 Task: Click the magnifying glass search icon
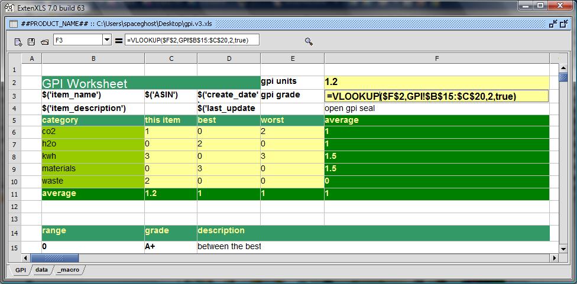click(x=309, y=41)
